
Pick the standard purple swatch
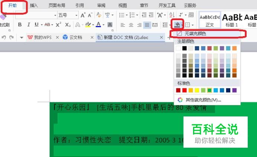tap(234, 90)
